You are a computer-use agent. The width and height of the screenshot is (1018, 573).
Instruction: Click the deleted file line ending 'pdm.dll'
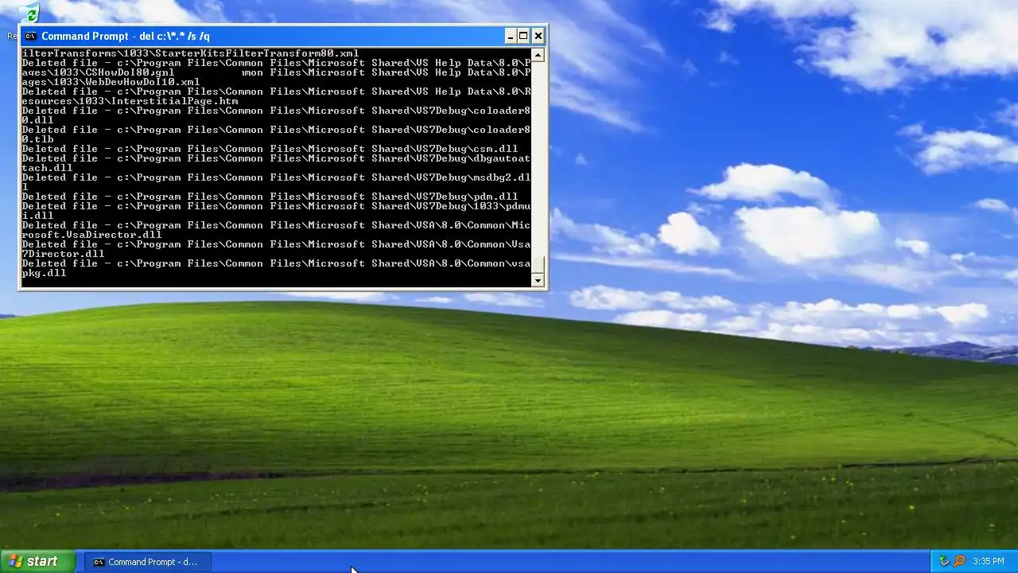pos(270,197)
